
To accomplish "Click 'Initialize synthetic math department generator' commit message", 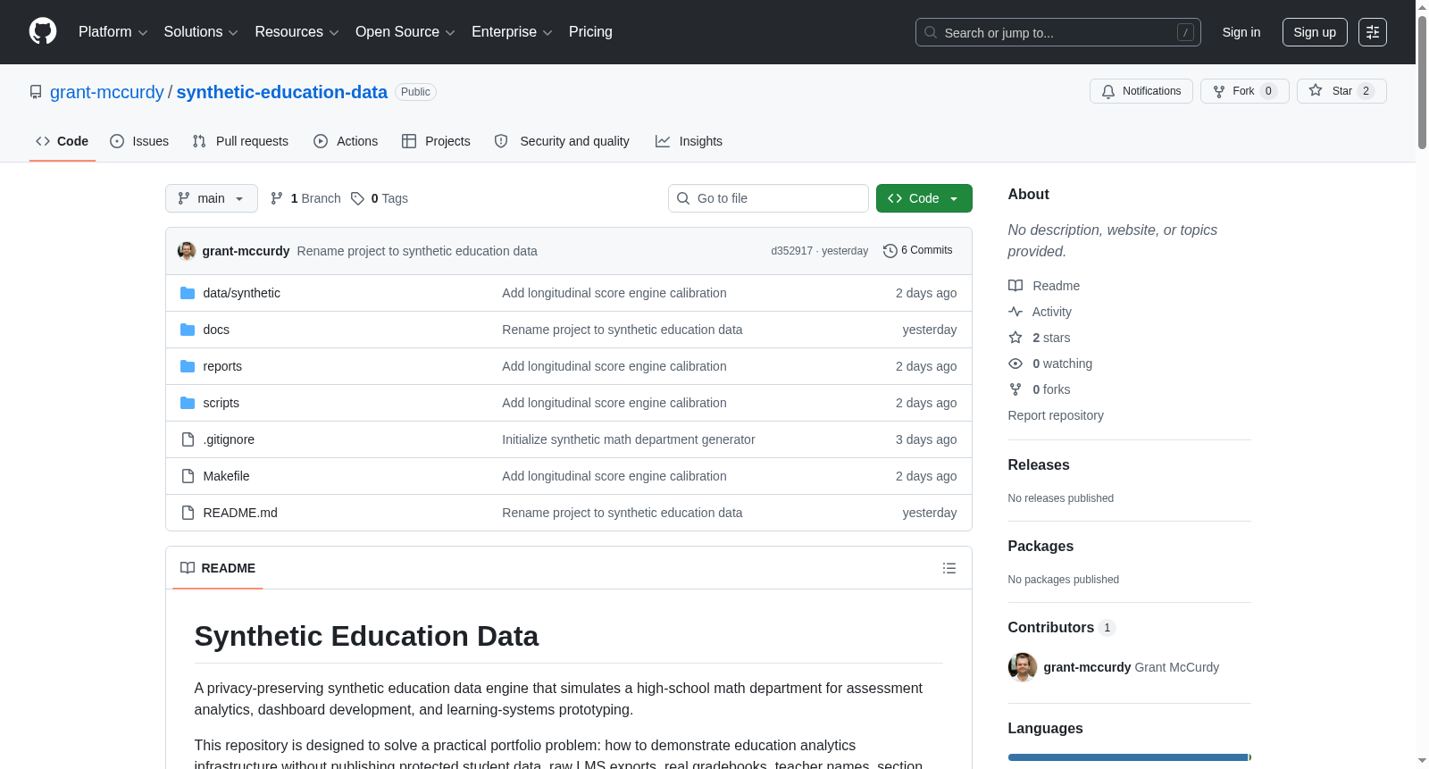I will pyautogui.click(x=629, y=439).
